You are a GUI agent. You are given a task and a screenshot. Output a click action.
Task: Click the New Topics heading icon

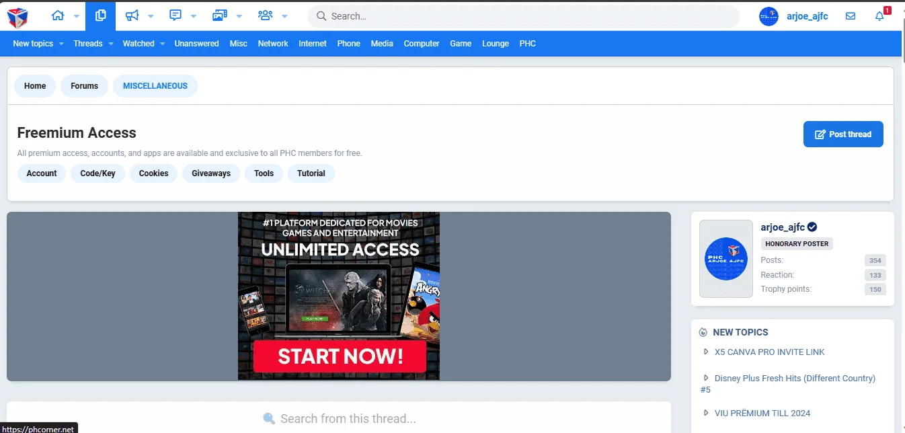coord(703,332)
